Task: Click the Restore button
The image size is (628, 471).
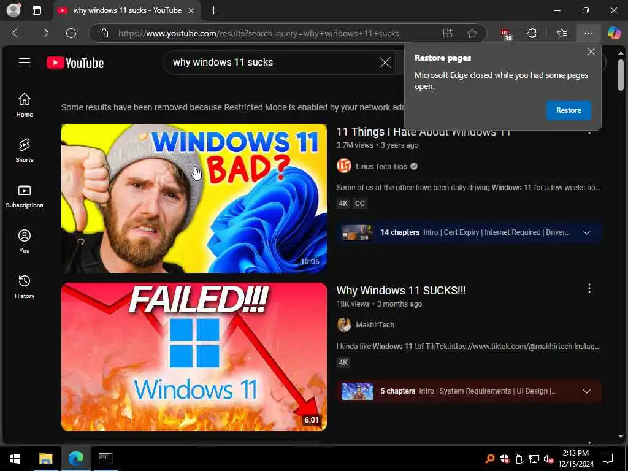Action: coord(569,110)
